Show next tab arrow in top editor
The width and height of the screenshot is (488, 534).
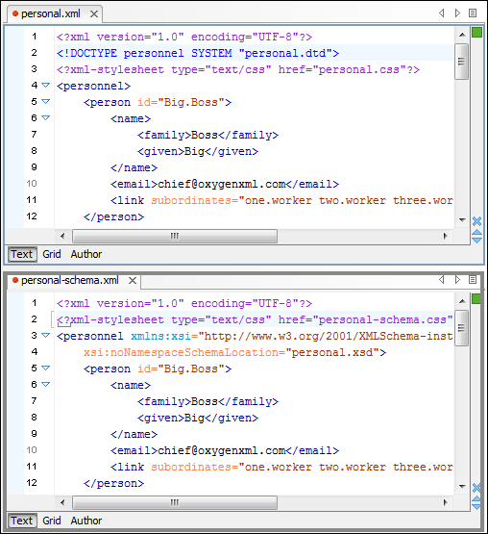point(457,13)
